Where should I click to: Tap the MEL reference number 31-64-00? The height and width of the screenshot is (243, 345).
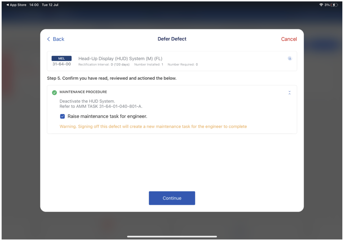click(x=61, y=64)
